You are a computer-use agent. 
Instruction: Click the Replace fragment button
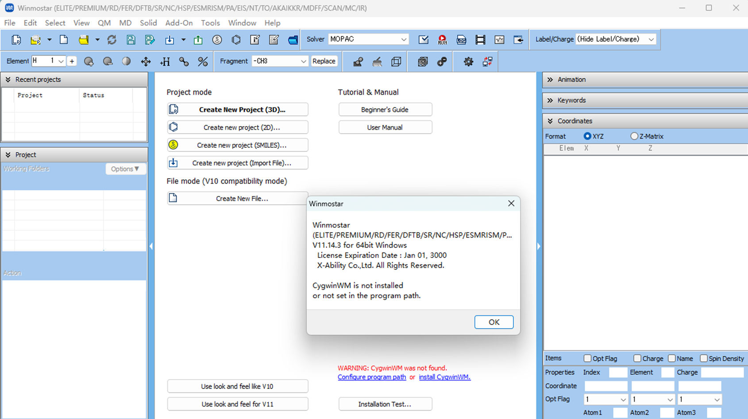[x=324, y=61]
